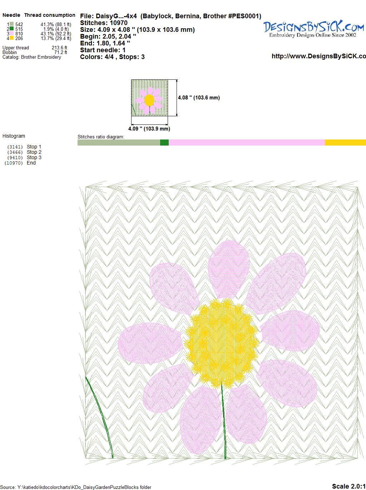This screenshot has width=366, height=490.
Task: Select Stop 3 in the histogram
Action: [x=34, y=157]
